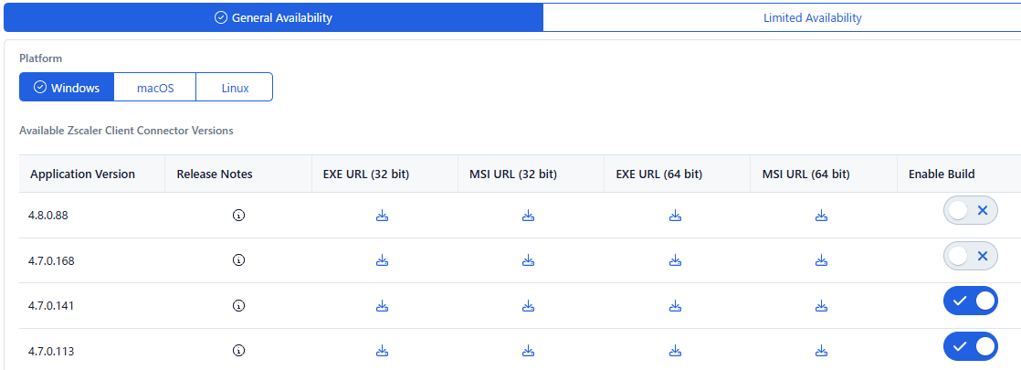The width and height of the screenshot is (1021, 370).
Task: Enable build toggle for version 4.7.0.168
Action: click(970, 256)
